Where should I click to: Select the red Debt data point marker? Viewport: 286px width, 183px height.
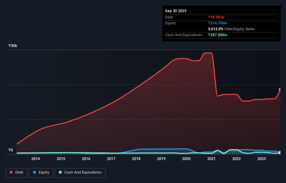pos(280,89)
